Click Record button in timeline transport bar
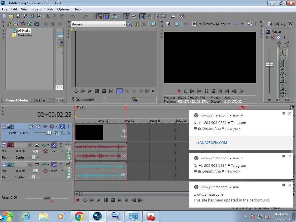Screen dimensions: 296x222 (78, 200)
